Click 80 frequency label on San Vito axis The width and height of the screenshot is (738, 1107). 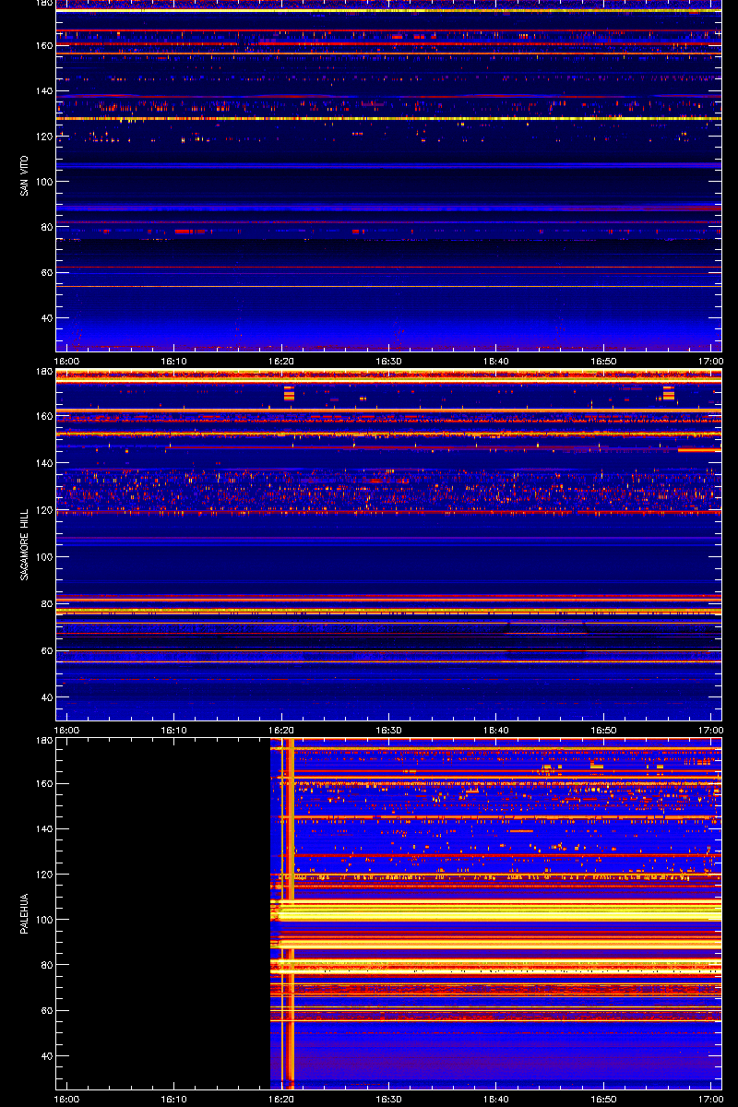pos(47,227)
